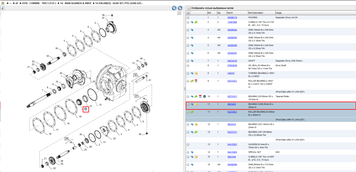Toggle 'Отобразить только выбранные метки' checkbox

pyautogui.click(x=189, y=8)
